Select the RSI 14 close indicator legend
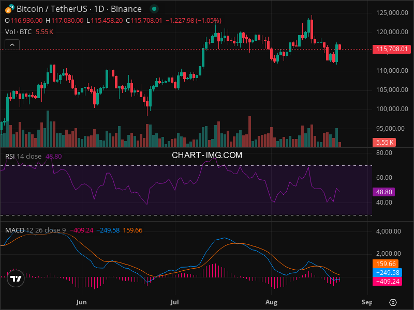Image resolution: width=414 pixels, height=310 pixels. coord(23,156)
